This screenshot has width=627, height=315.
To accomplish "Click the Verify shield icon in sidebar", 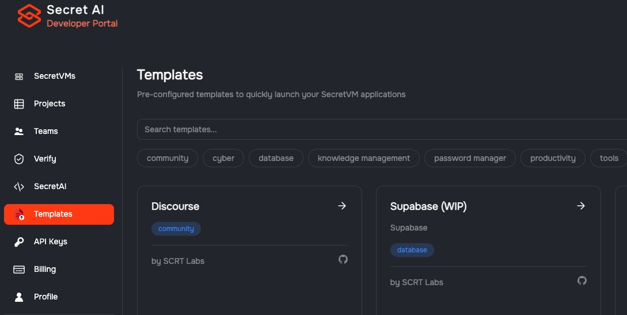I will [19, 159].
